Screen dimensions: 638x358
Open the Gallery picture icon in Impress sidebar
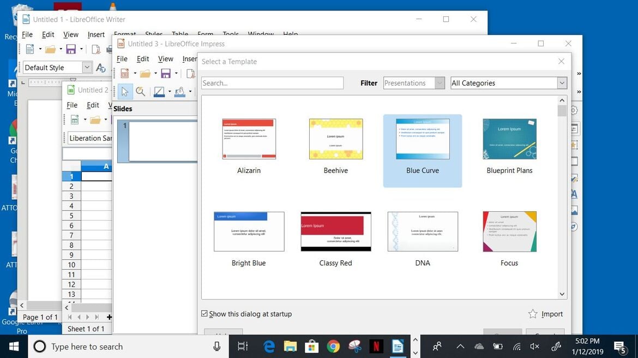pos(574,211)
